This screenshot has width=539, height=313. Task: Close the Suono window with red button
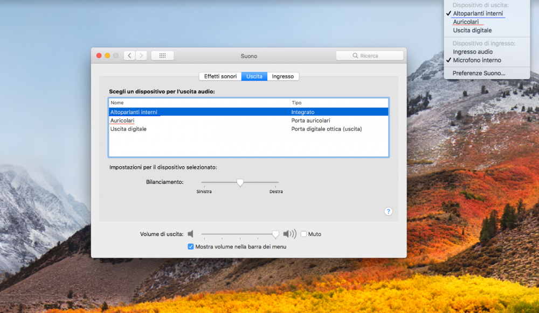pyautogui.click(x=99, y=55)
